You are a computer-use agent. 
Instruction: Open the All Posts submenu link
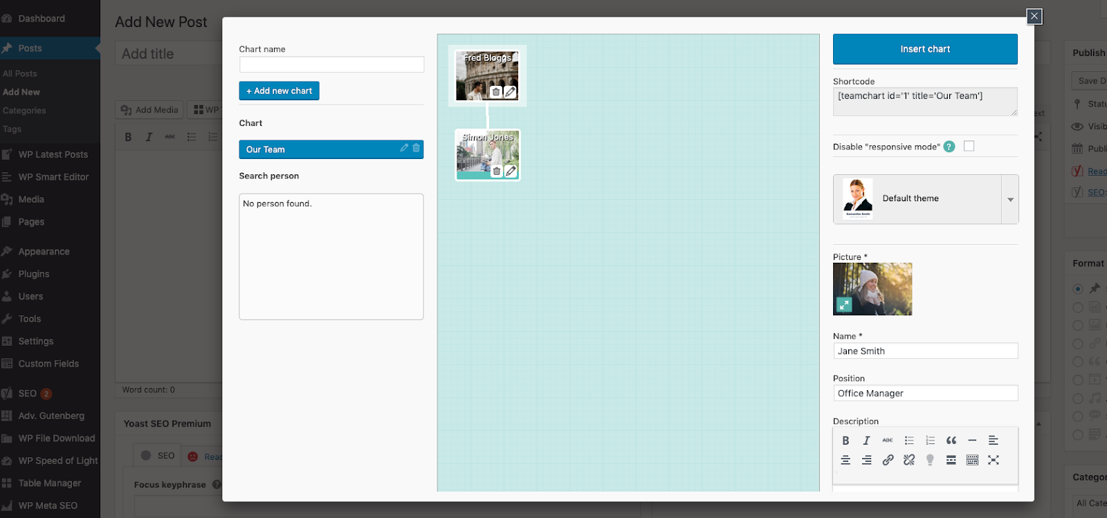pos(20,73)
